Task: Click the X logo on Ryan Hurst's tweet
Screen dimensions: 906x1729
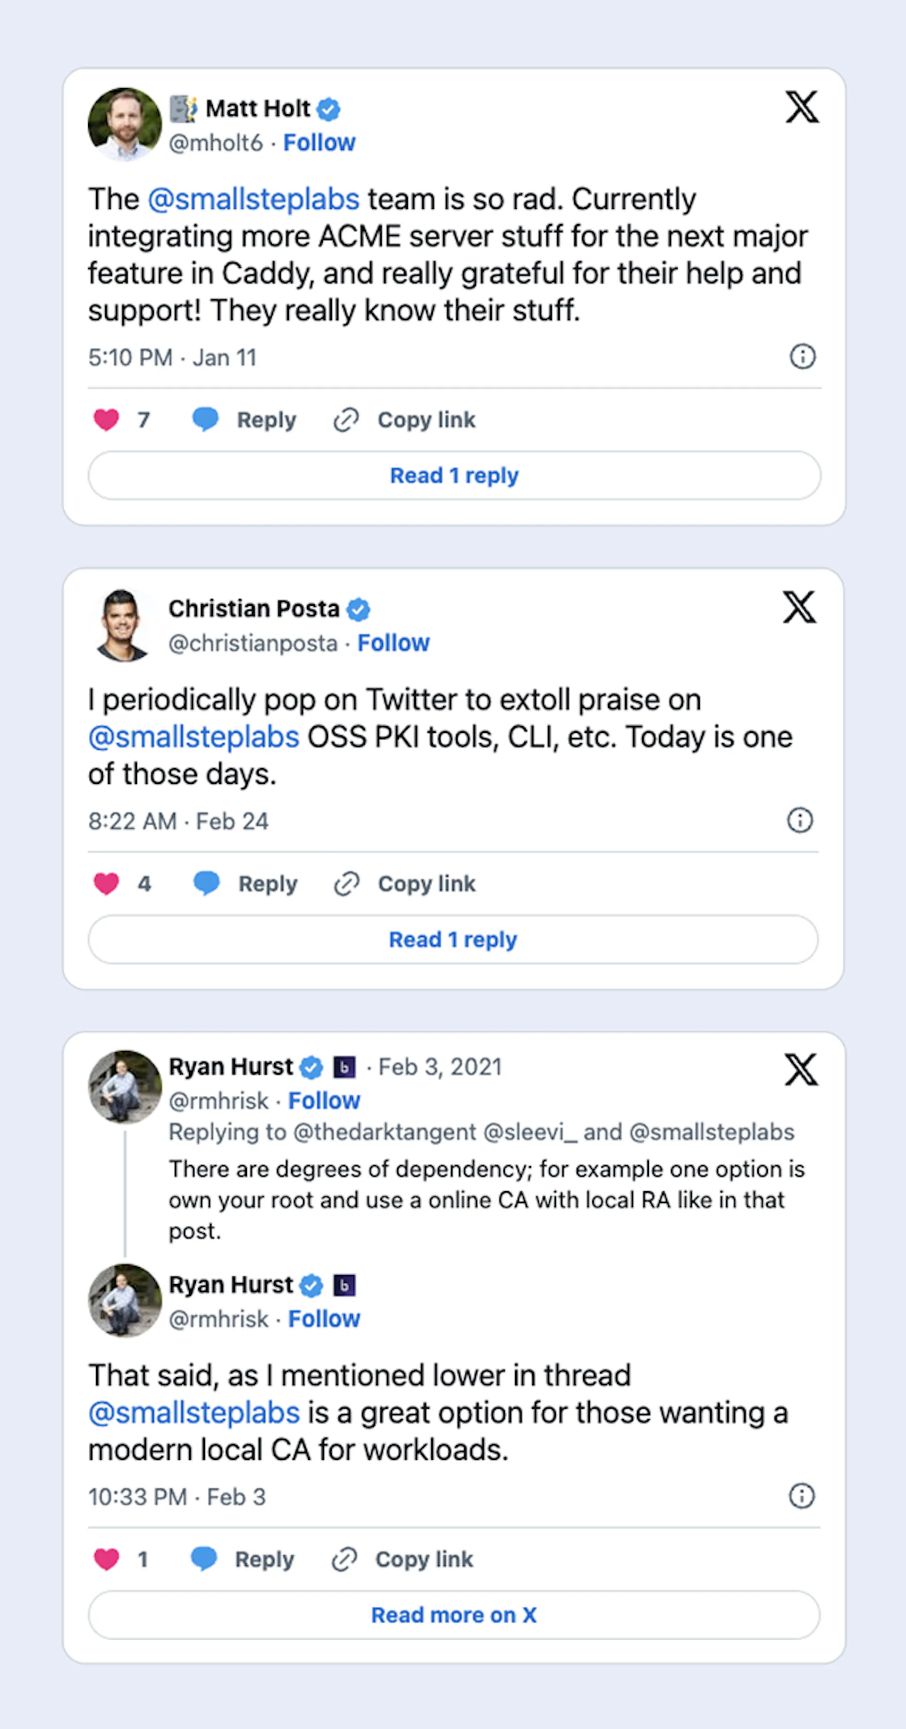Action: pos(801,1069)
